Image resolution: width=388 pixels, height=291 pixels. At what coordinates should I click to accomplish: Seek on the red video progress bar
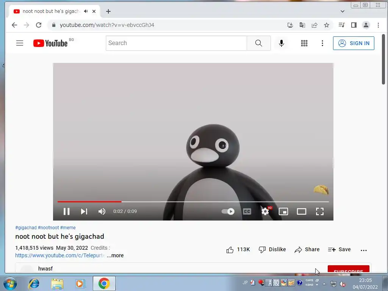tap(193, 202)
